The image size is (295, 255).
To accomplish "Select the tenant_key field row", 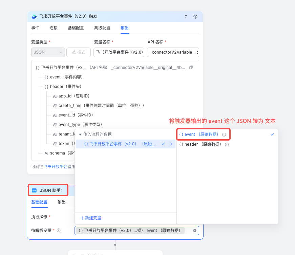I will tap(64, 134).
